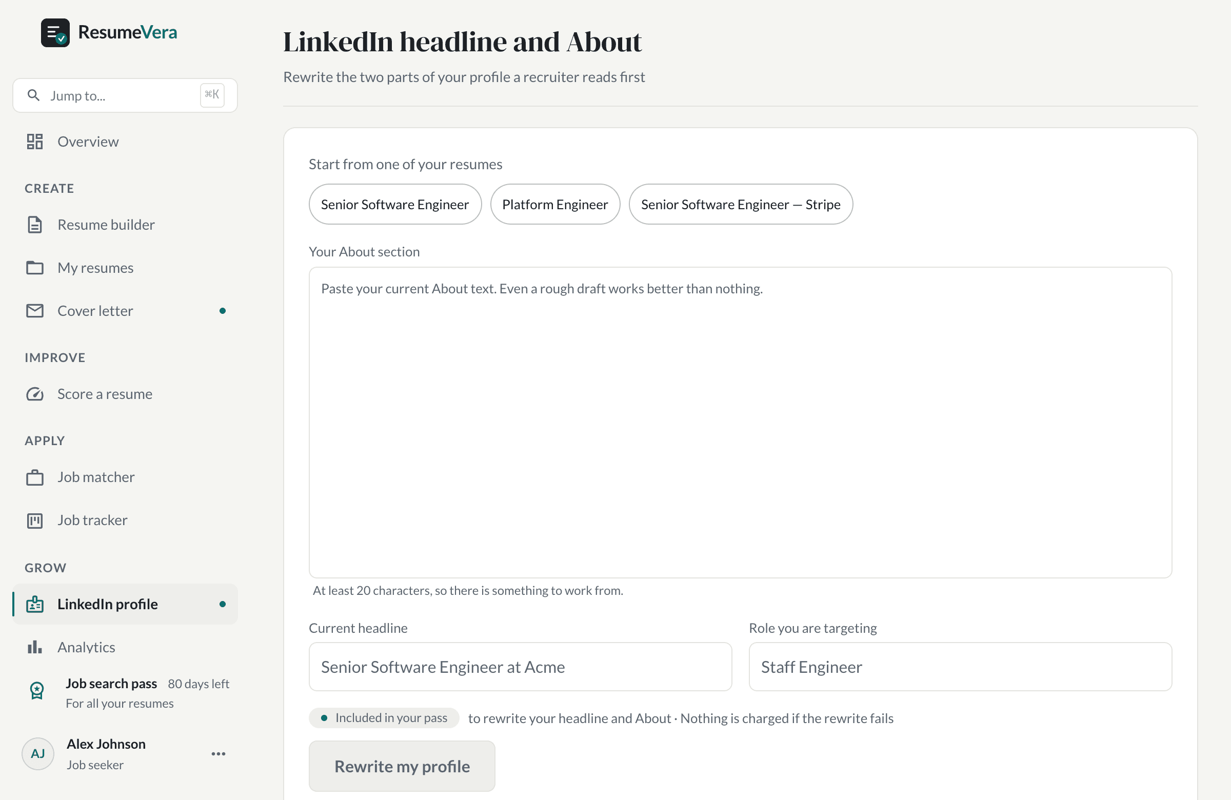Click the Current headline input field

[520, 666]
